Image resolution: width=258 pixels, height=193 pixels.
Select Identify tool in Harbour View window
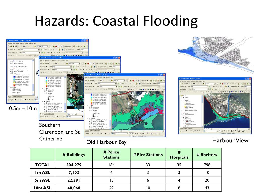(240, 92)
